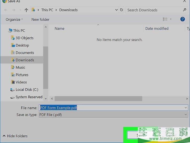Select Documents in navigation pane
Image resolution: width=190 pixels, height=143 pixels.
coord(25,53)
